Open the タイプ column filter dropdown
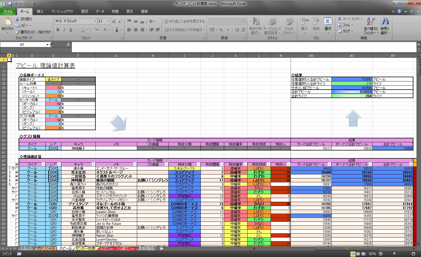The image size is (421, 257). 43,165
